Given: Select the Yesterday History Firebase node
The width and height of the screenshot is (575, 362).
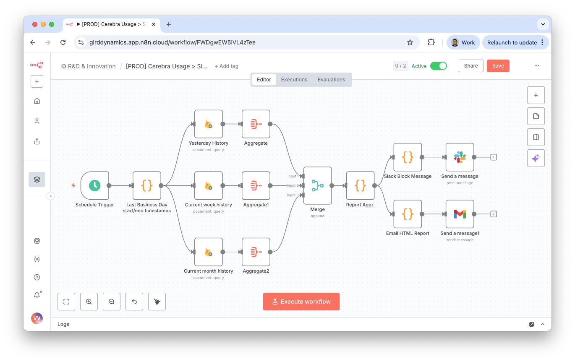Looking at the screenshot, I should click(x=209, y=124).
